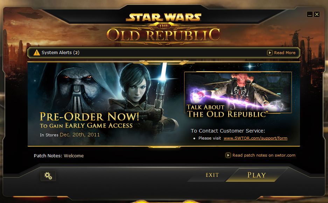Minimize the launcher window
328x203 pixels.
[310, 14]
